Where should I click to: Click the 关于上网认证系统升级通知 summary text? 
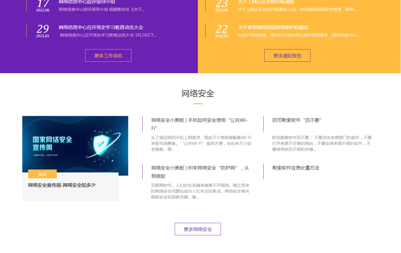[297, 9]
